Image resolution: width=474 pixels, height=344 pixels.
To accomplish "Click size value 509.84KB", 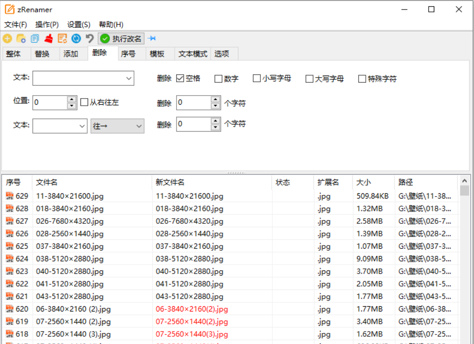I will (x=372, y=196).
